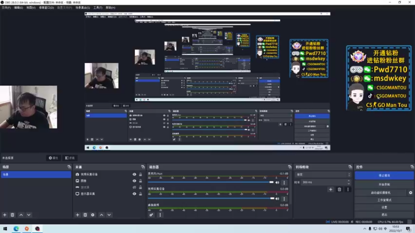Click the 退出 exit button
Screen dimensions: 415x233
coord(384,214)
